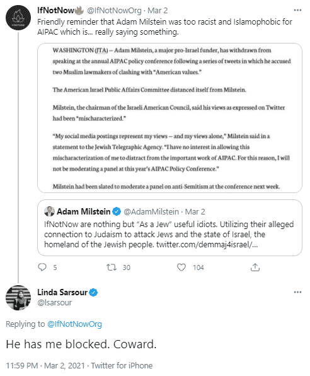Open the JTA article screenshot image

[x=169, y=118]
